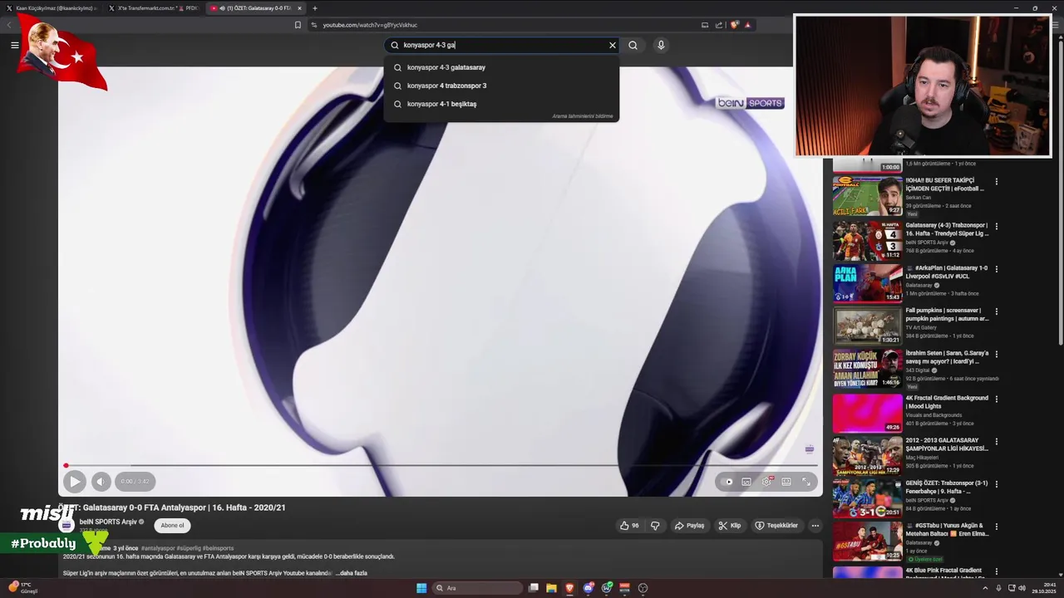
Task: Open the Brave browser taskbar icon
Action: (x=569, y=588)
